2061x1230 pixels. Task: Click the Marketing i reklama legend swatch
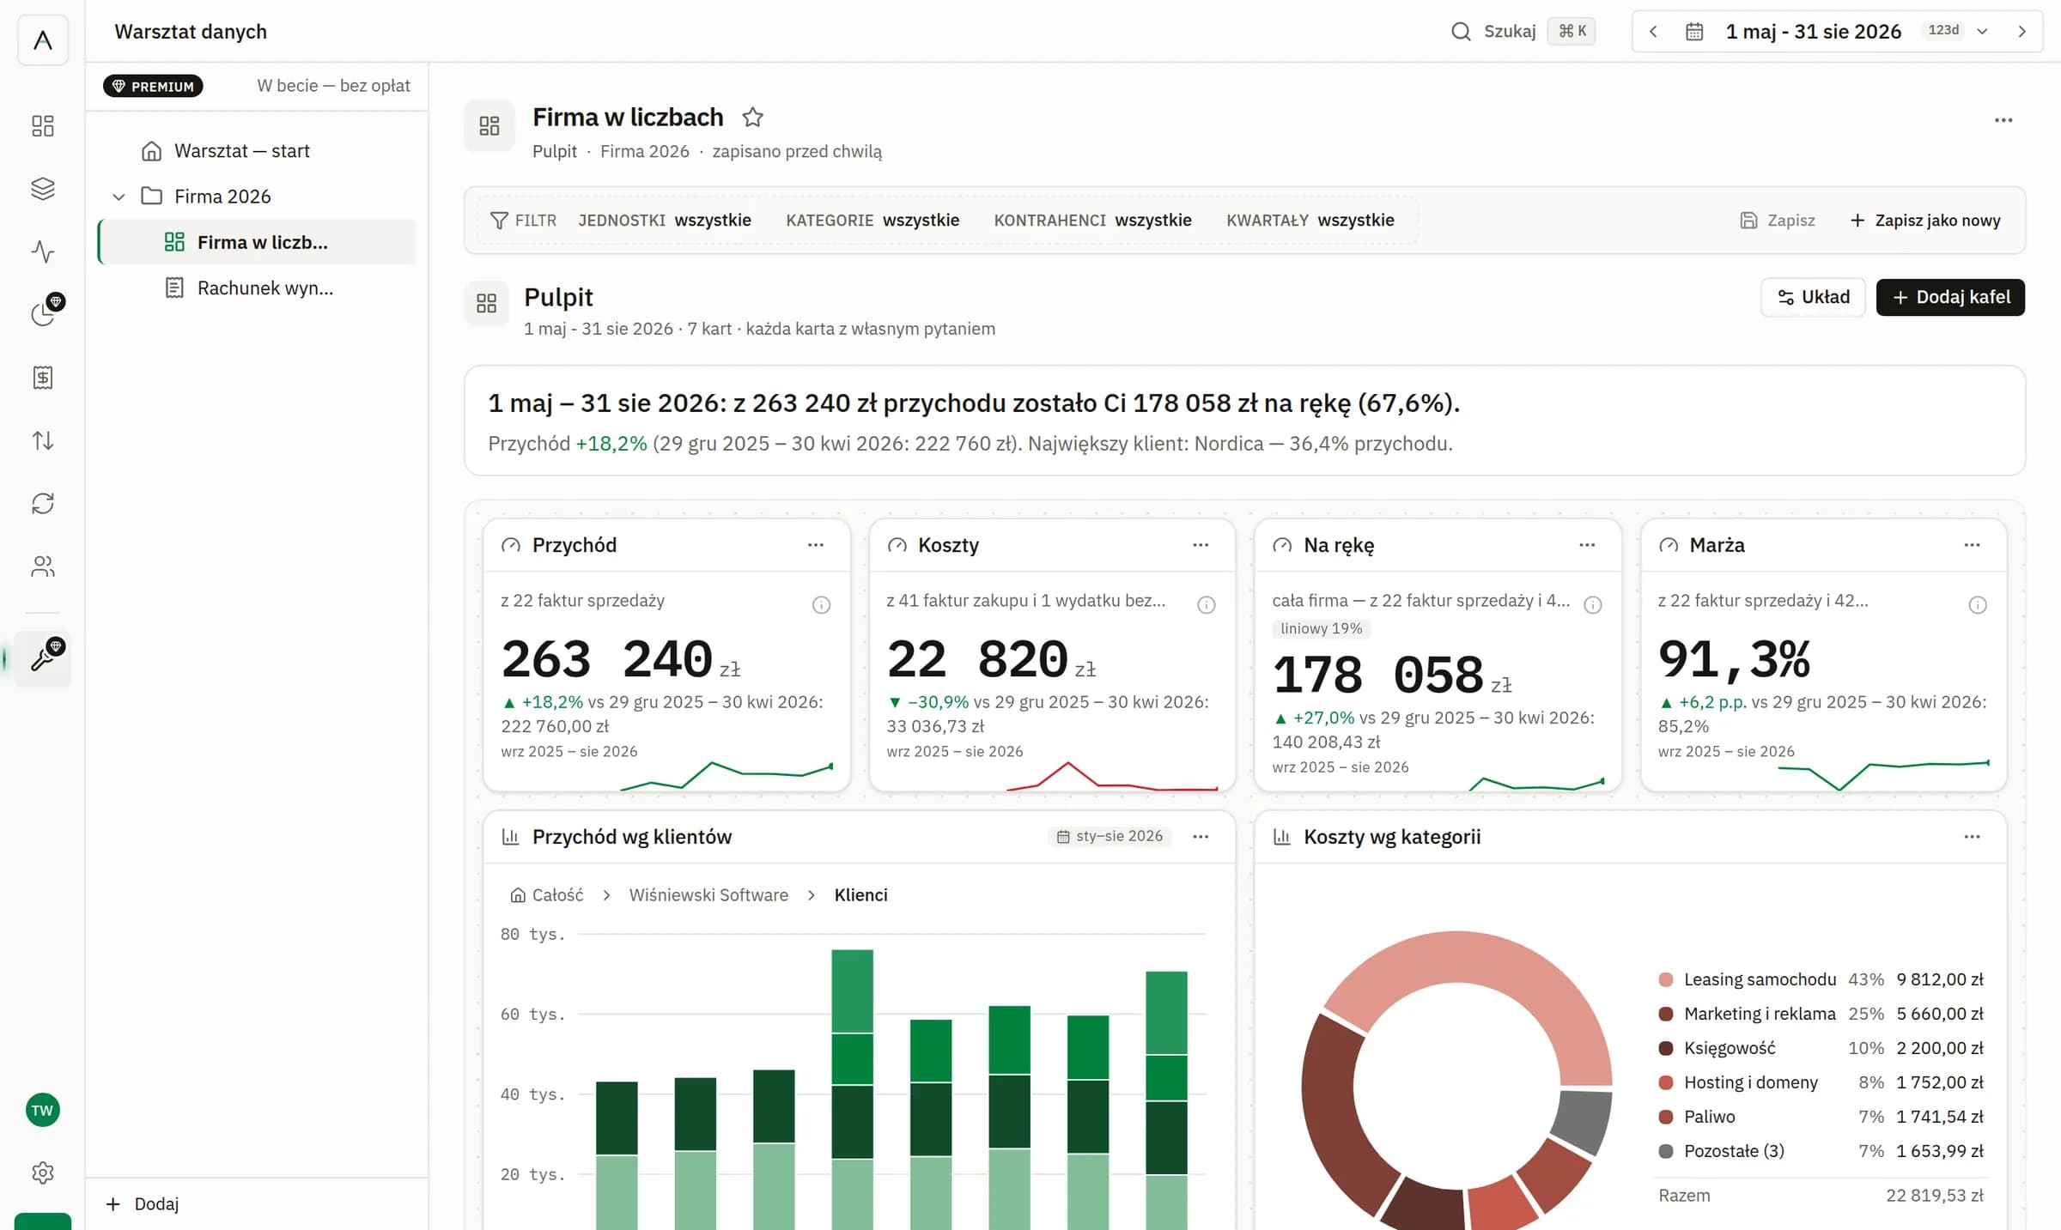[1666, 1014]
